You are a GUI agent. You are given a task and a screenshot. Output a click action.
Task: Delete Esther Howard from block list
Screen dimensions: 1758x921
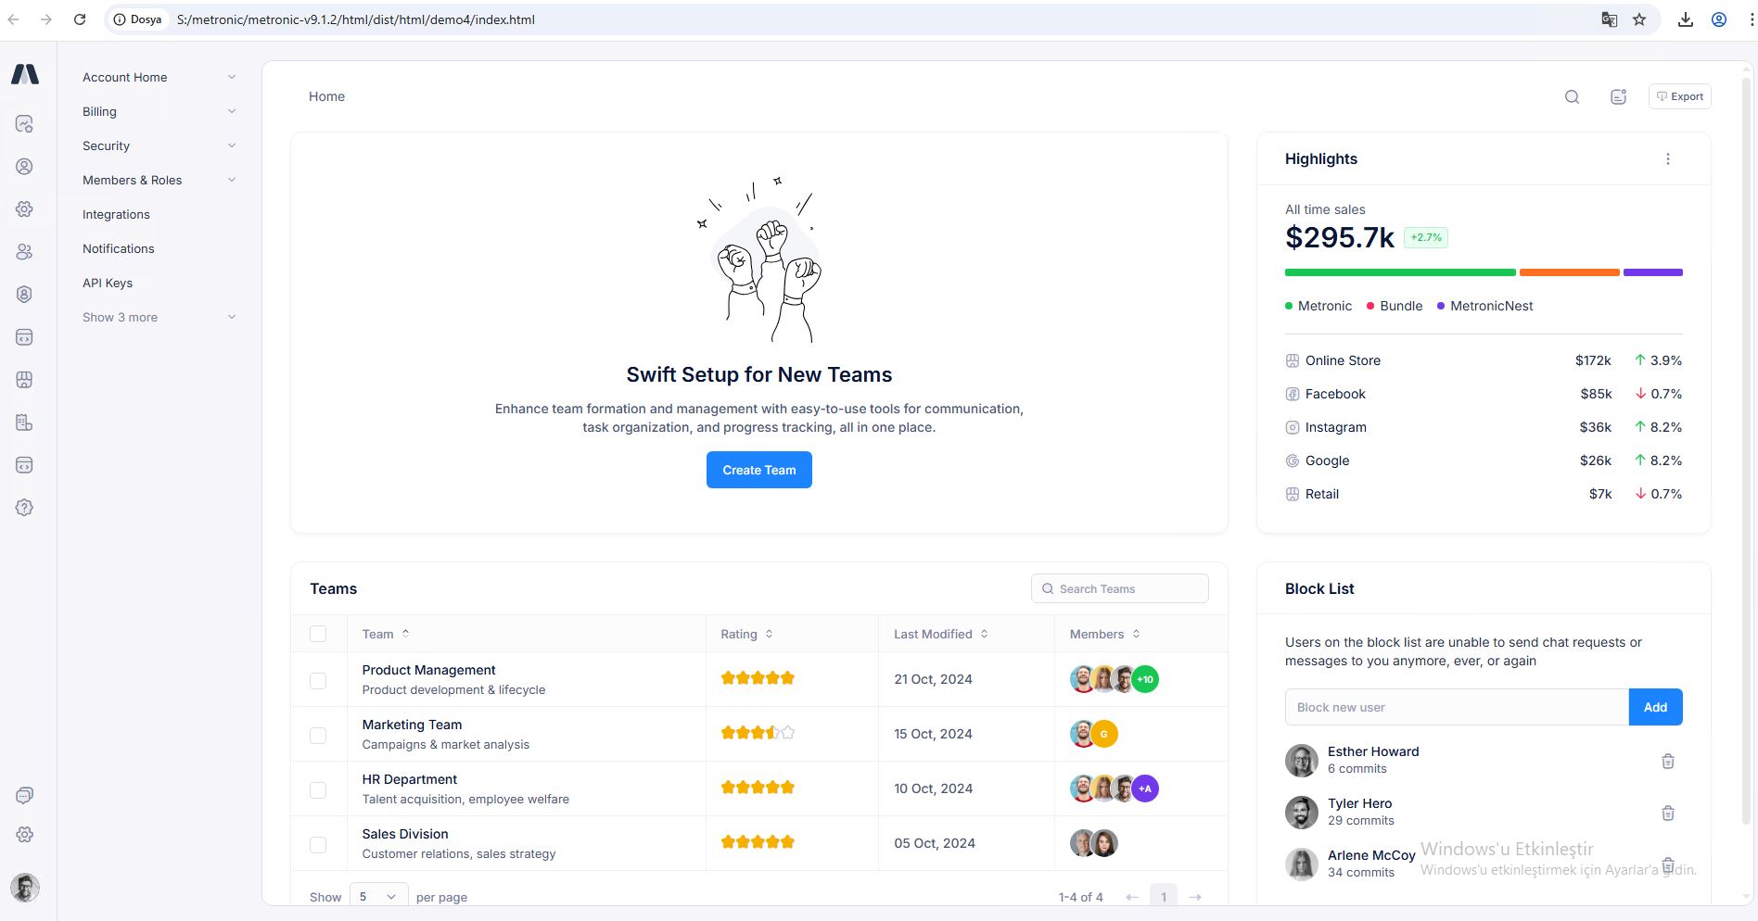[1667, 761]
